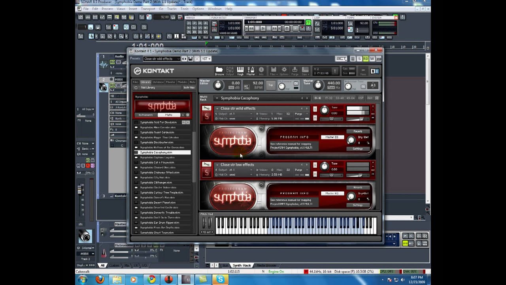Adjust Dry Wet knob in wild effects panel

pos(351,141)
